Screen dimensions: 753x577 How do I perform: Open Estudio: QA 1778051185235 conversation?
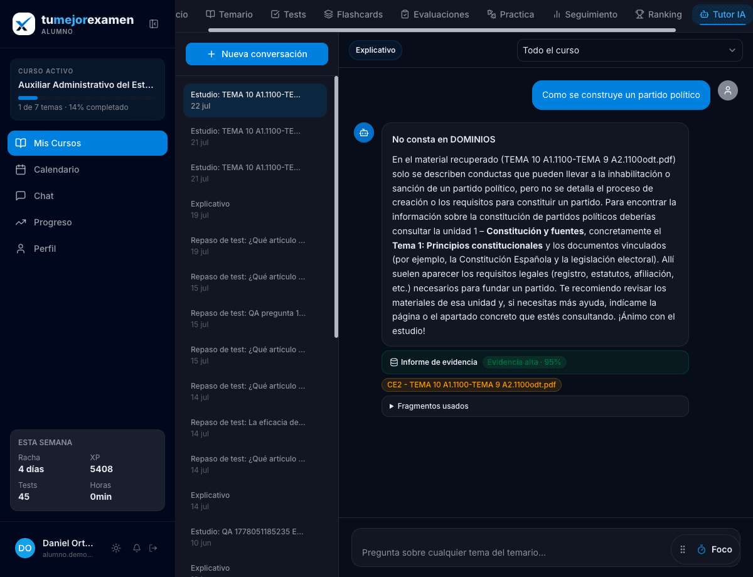click(255, 537)
